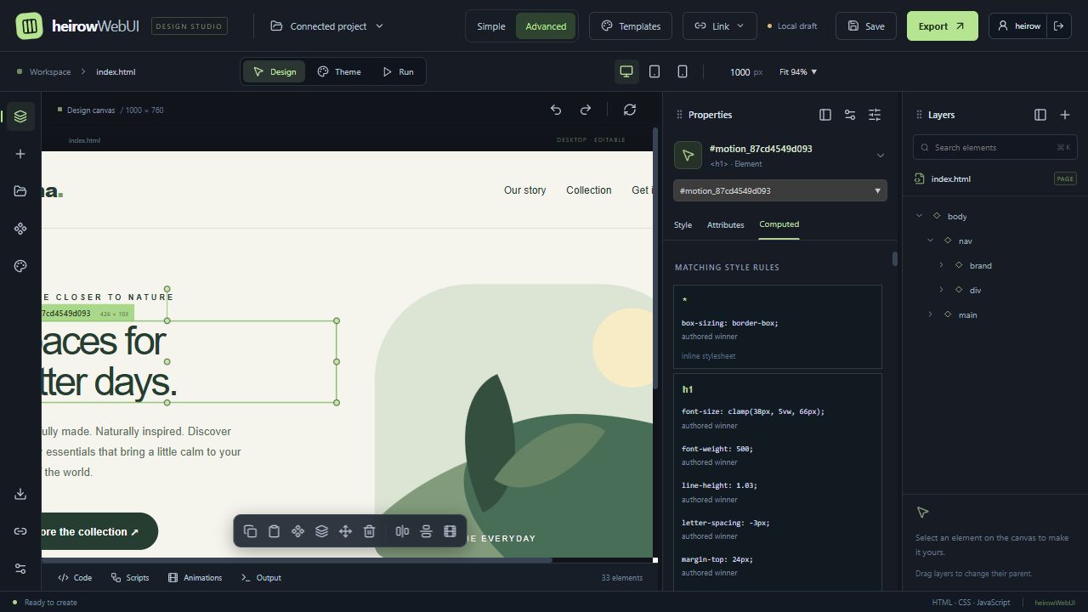Click the download icon in left sidebar

(20, 494)
